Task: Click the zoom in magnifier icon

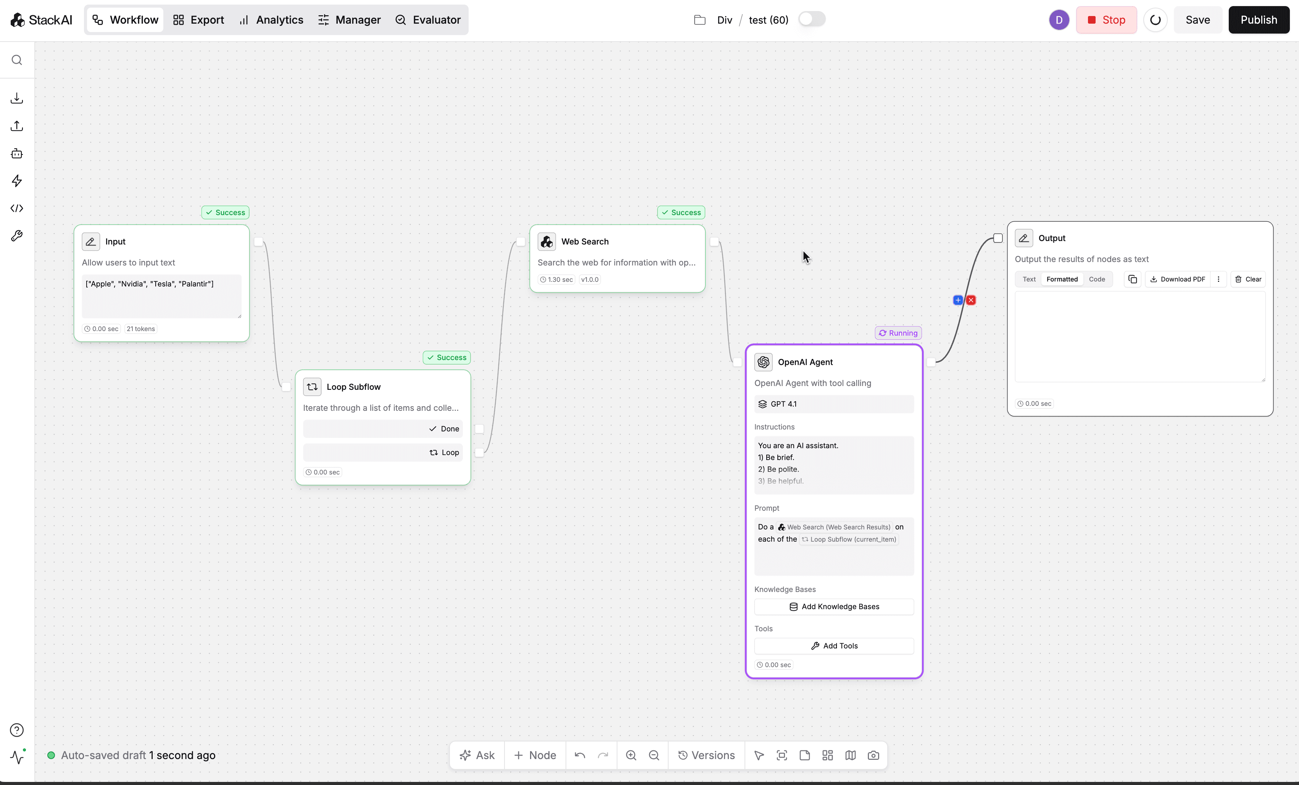Action: pos(630,755)
